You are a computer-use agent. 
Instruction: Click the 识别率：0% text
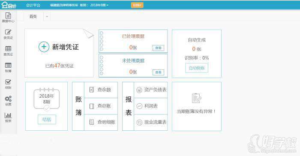pyautogui.click(x=197, y=58)
